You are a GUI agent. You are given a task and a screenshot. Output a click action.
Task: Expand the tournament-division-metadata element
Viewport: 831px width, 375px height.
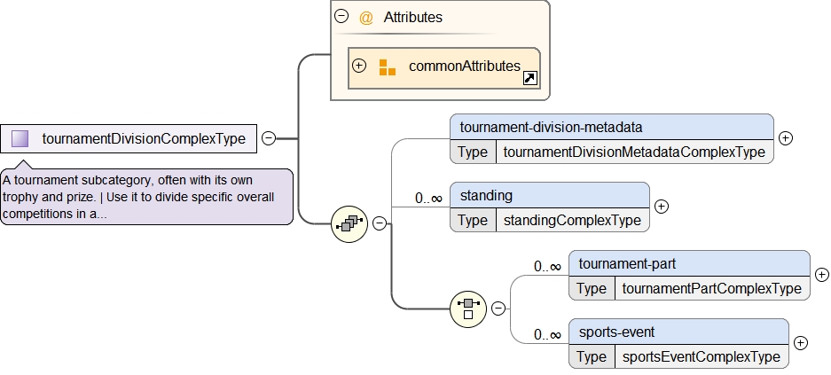[x=785, y=138]
